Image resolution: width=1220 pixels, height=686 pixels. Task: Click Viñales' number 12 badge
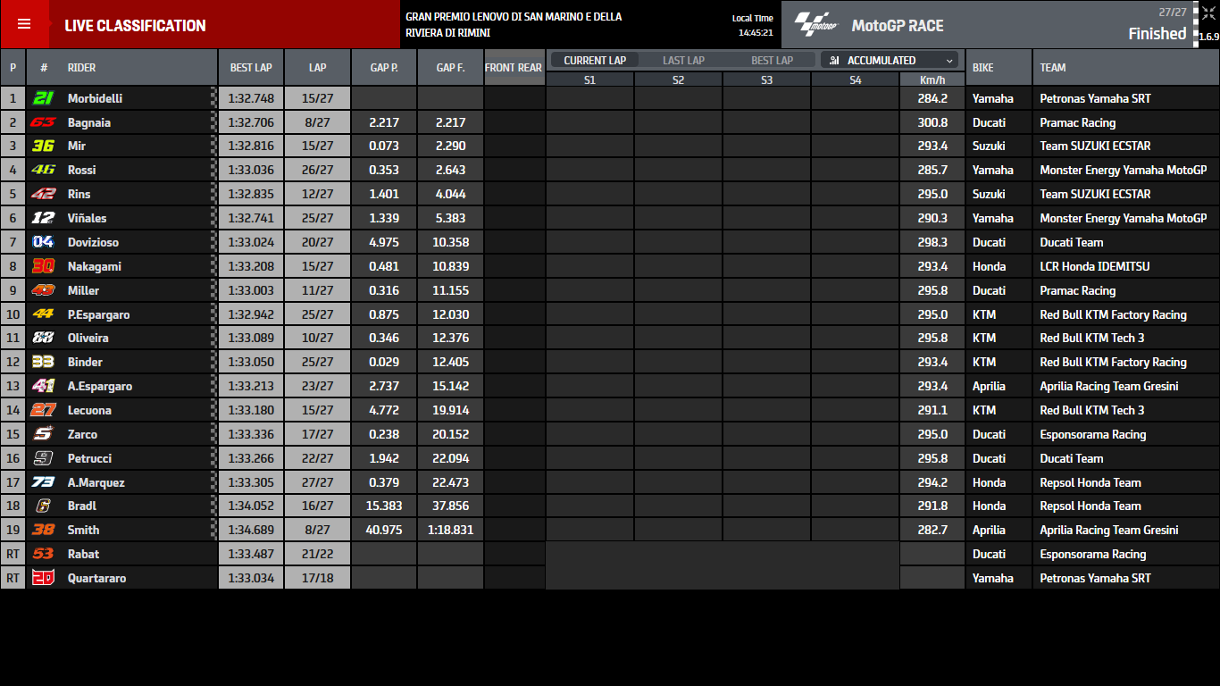pyautogui.click(x=43, y=218)
